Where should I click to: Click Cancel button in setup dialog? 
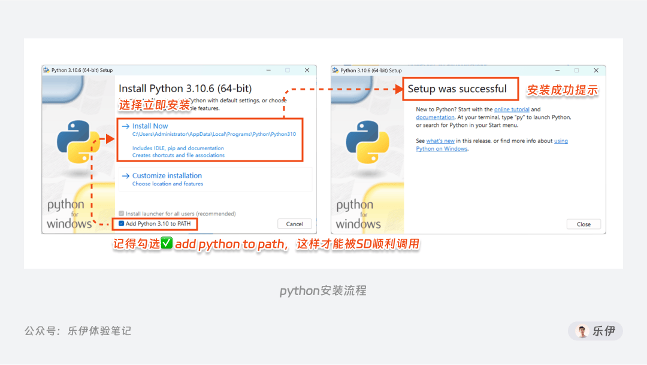[294, 224]
